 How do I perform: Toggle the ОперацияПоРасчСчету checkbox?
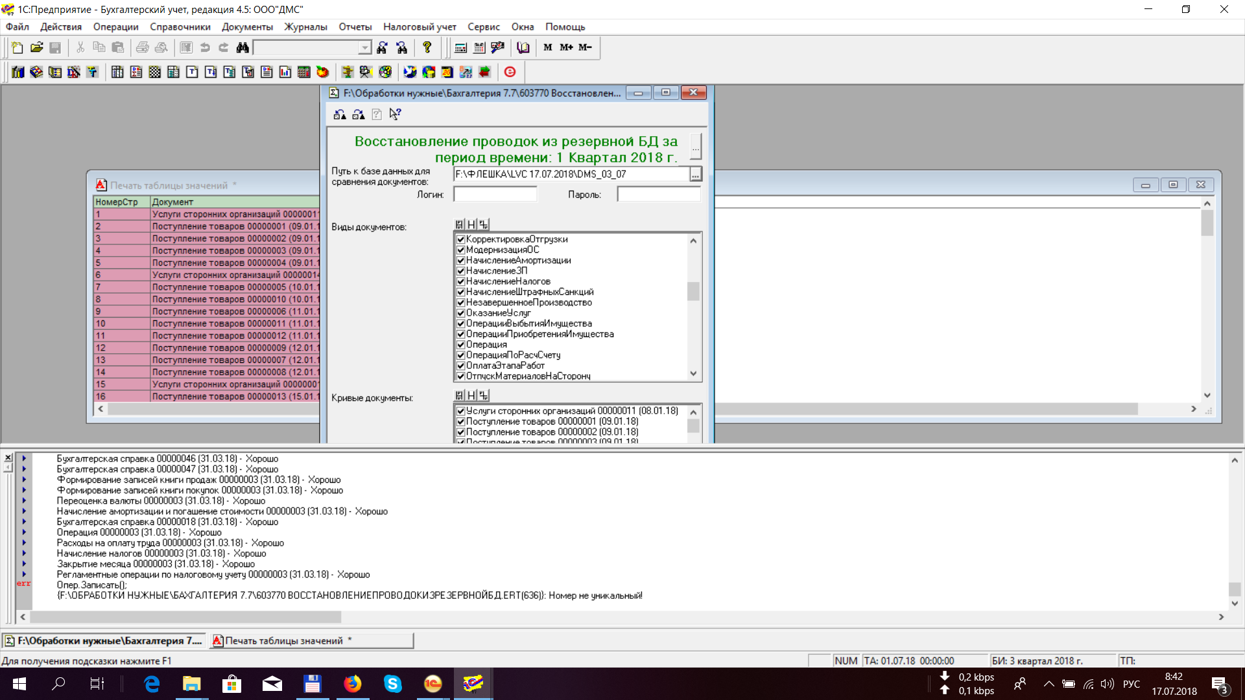coord(461,355)
